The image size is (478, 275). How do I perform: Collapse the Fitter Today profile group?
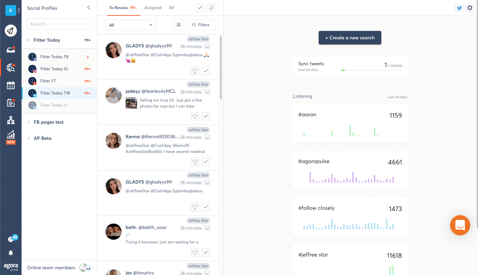coord(29,40)
